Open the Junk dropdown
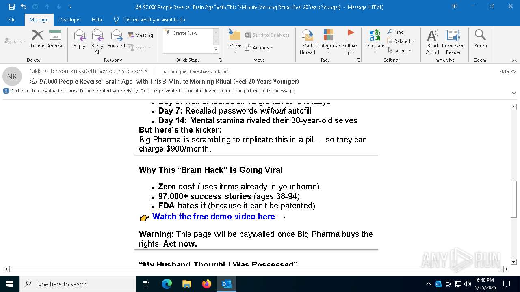This screenshot has width=520, height=292. (15, 41)
